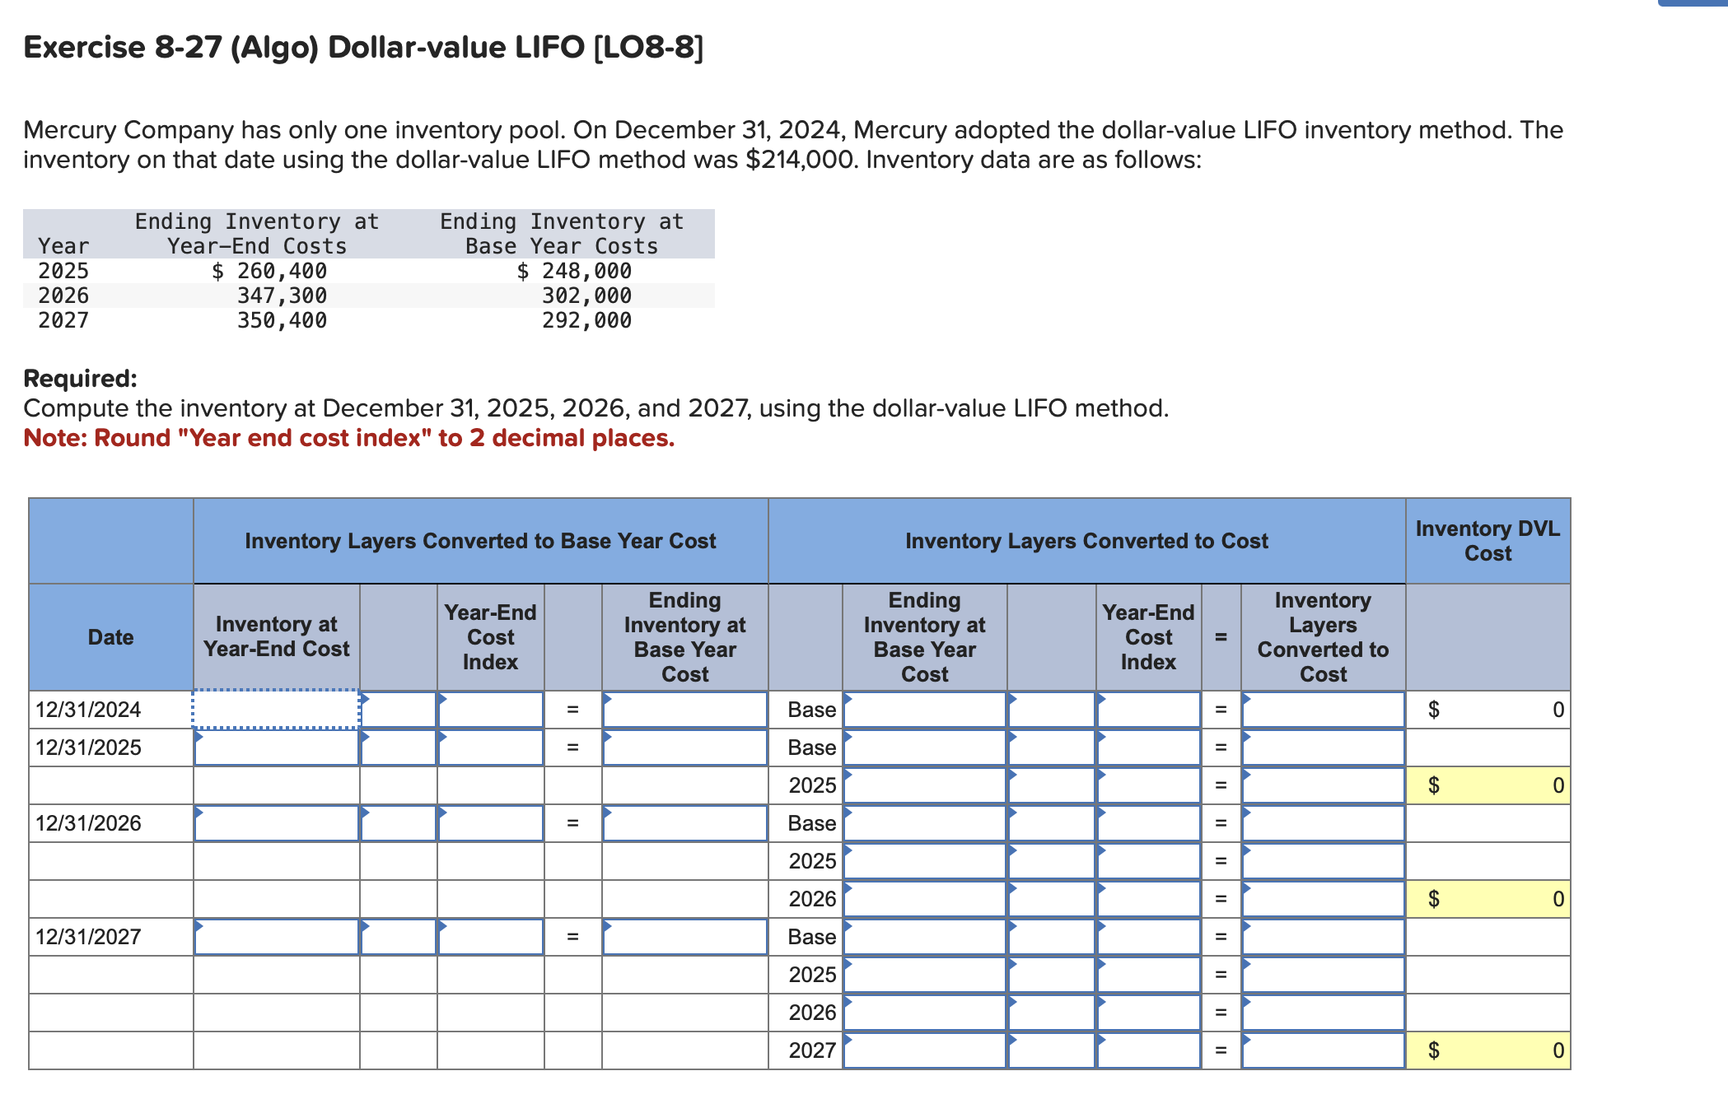Select the Ending Inventory at Base Year Cost field for 12/31/2027
1728x1113 pixels.
point(685,936)
